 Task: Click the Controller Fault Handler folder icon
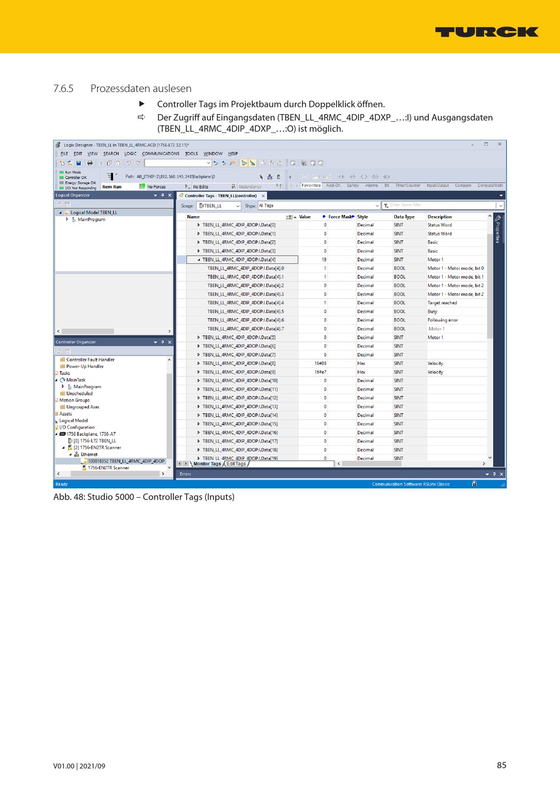click(62, 360)
